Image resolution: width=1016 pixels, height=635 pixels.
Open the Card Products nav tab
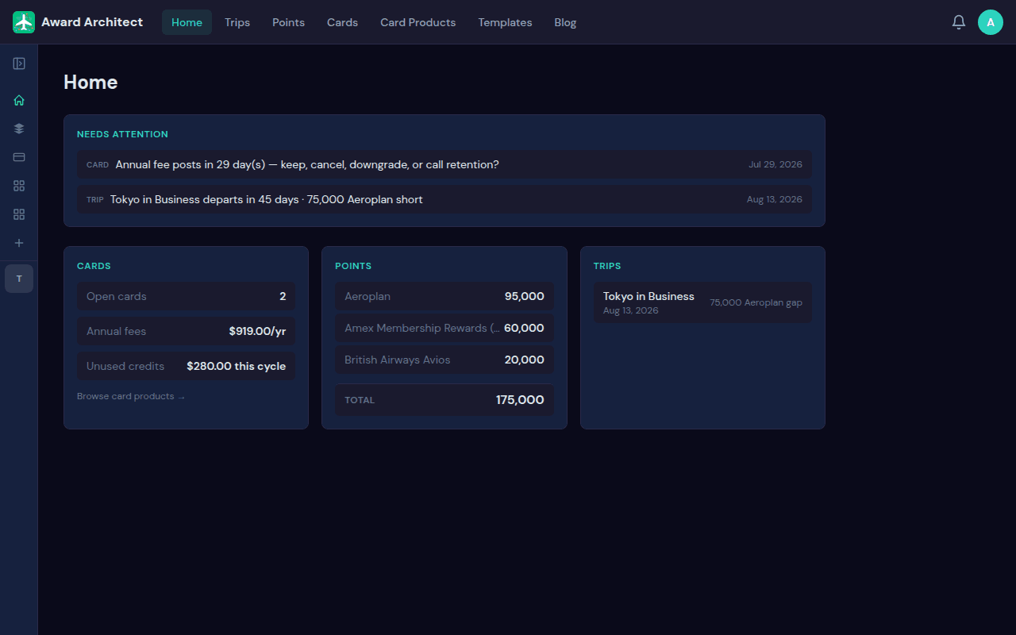coord(418,22)
